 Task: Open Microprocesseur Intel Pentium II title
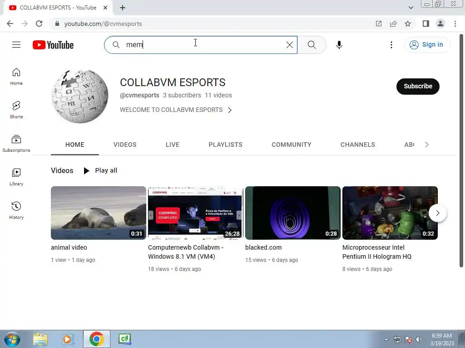(x=376, y=252)
